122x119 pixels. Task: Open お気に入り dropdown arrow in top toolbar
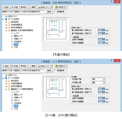pos(52,7)
